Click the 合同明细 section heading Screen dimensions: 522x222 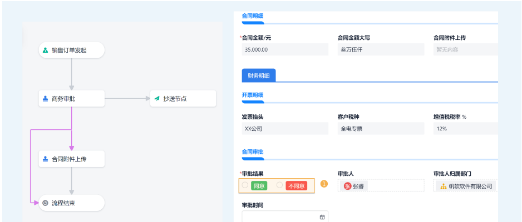pyautogui.click(x=253, y=16)
